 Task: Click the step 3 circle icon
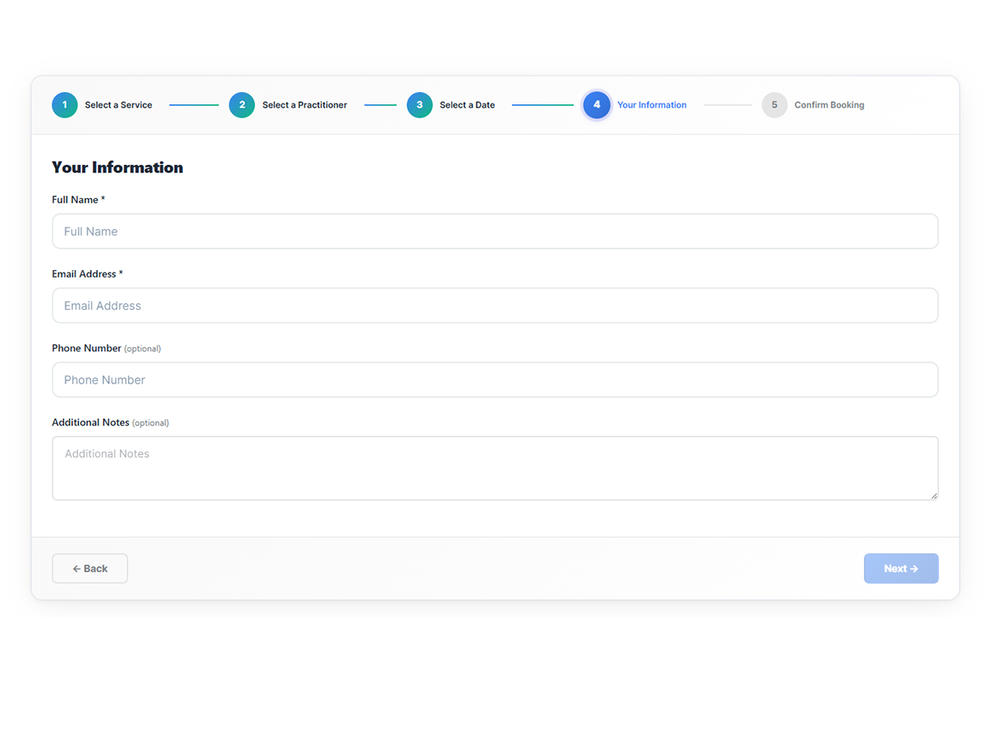pos(419,105)
